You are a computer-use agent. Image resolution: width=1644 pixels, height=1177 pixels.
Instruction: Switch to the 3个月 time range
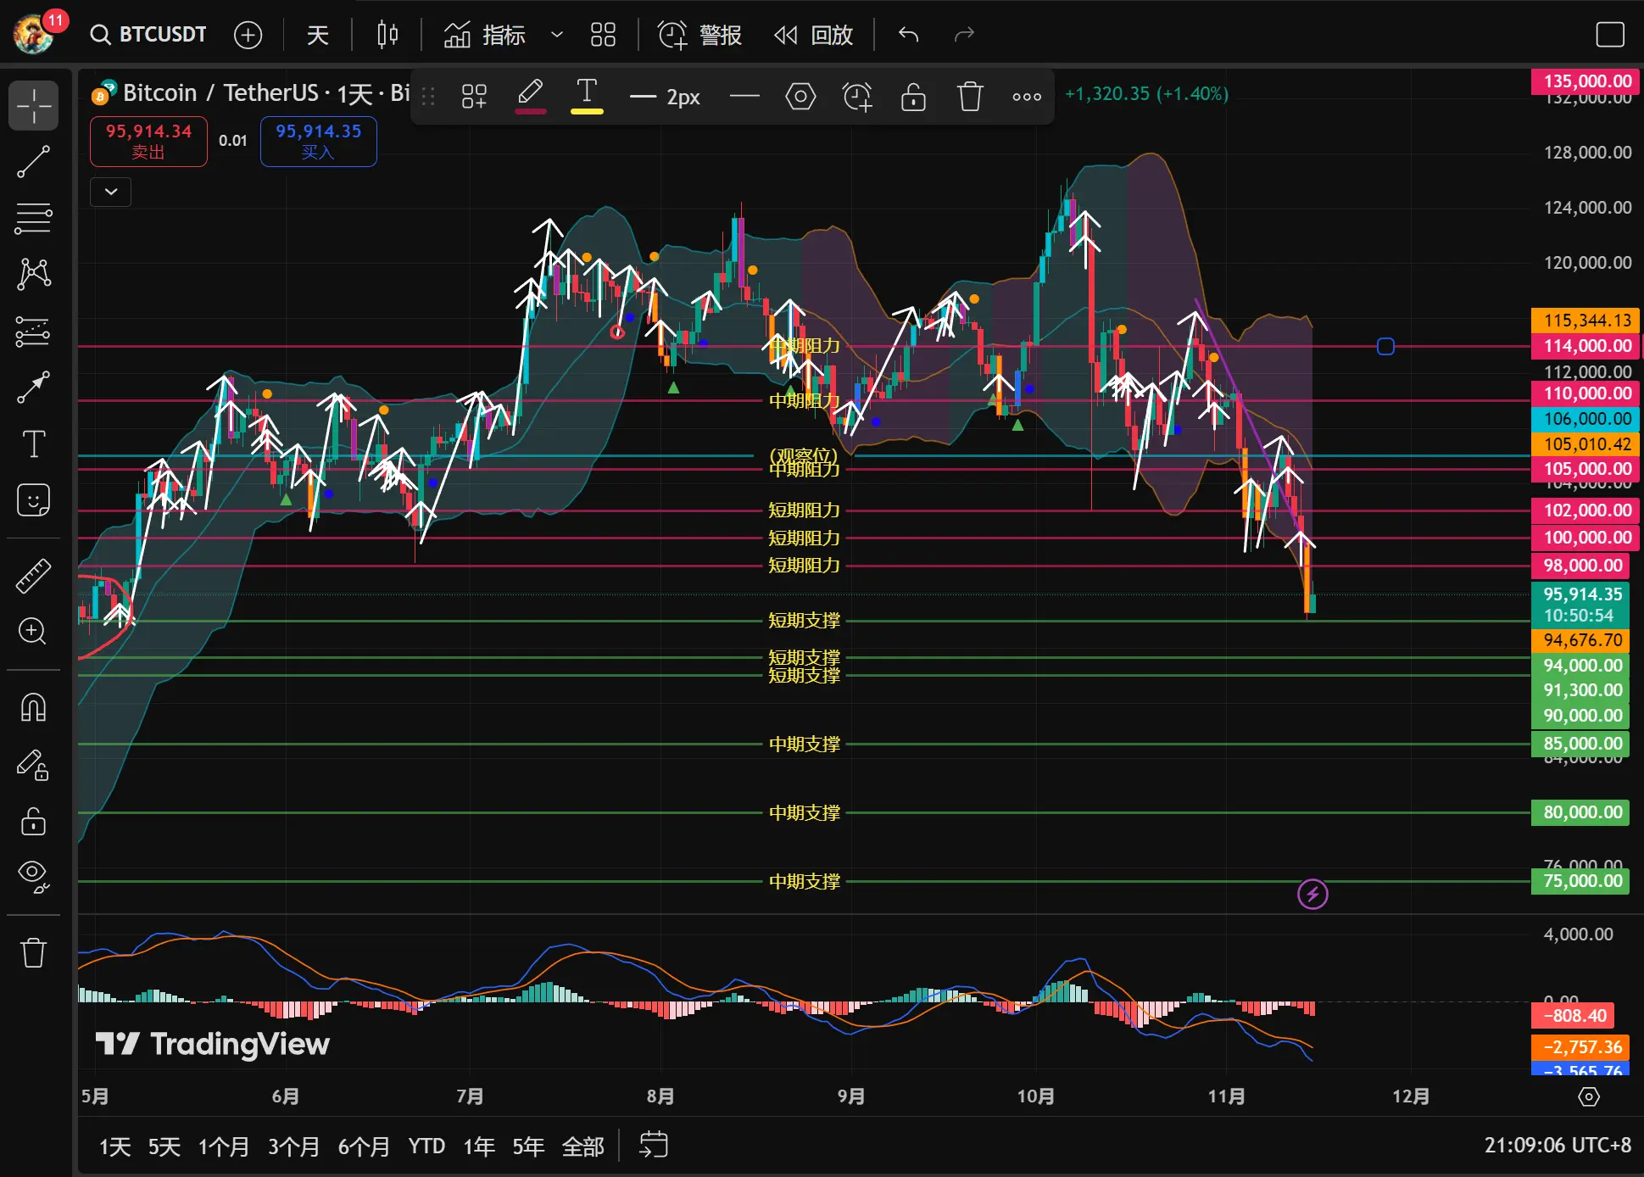click(293, 1146)
